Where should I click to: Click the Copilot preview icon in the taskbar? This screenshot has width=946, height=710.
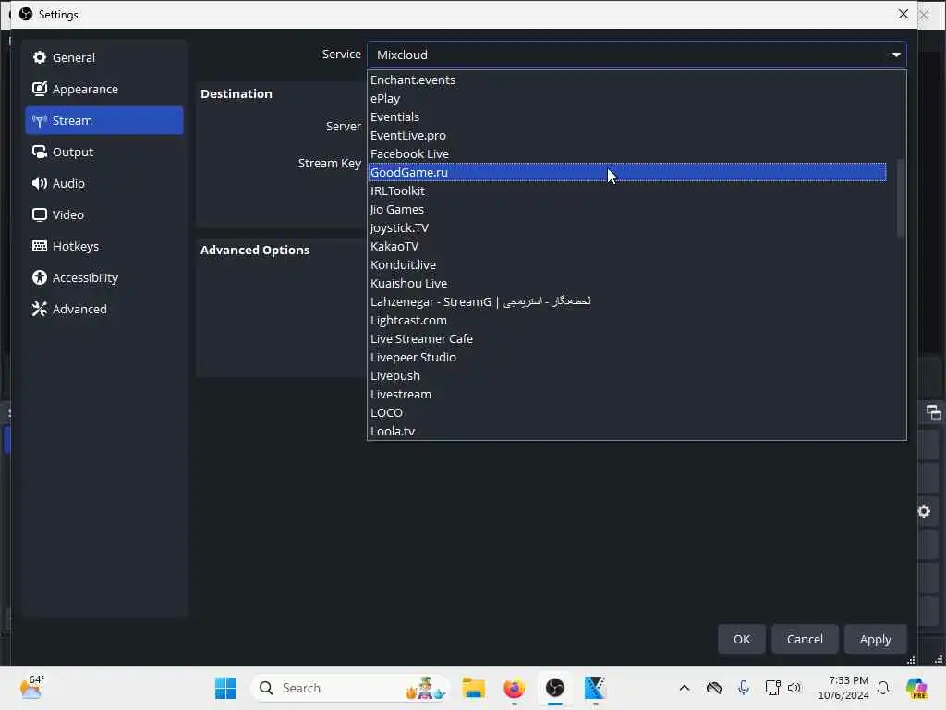coord(916,688)
